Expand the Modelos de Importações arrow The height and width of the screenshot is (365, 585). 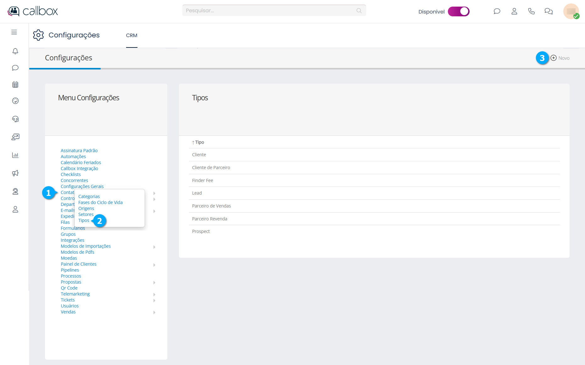tap(154, 247)
